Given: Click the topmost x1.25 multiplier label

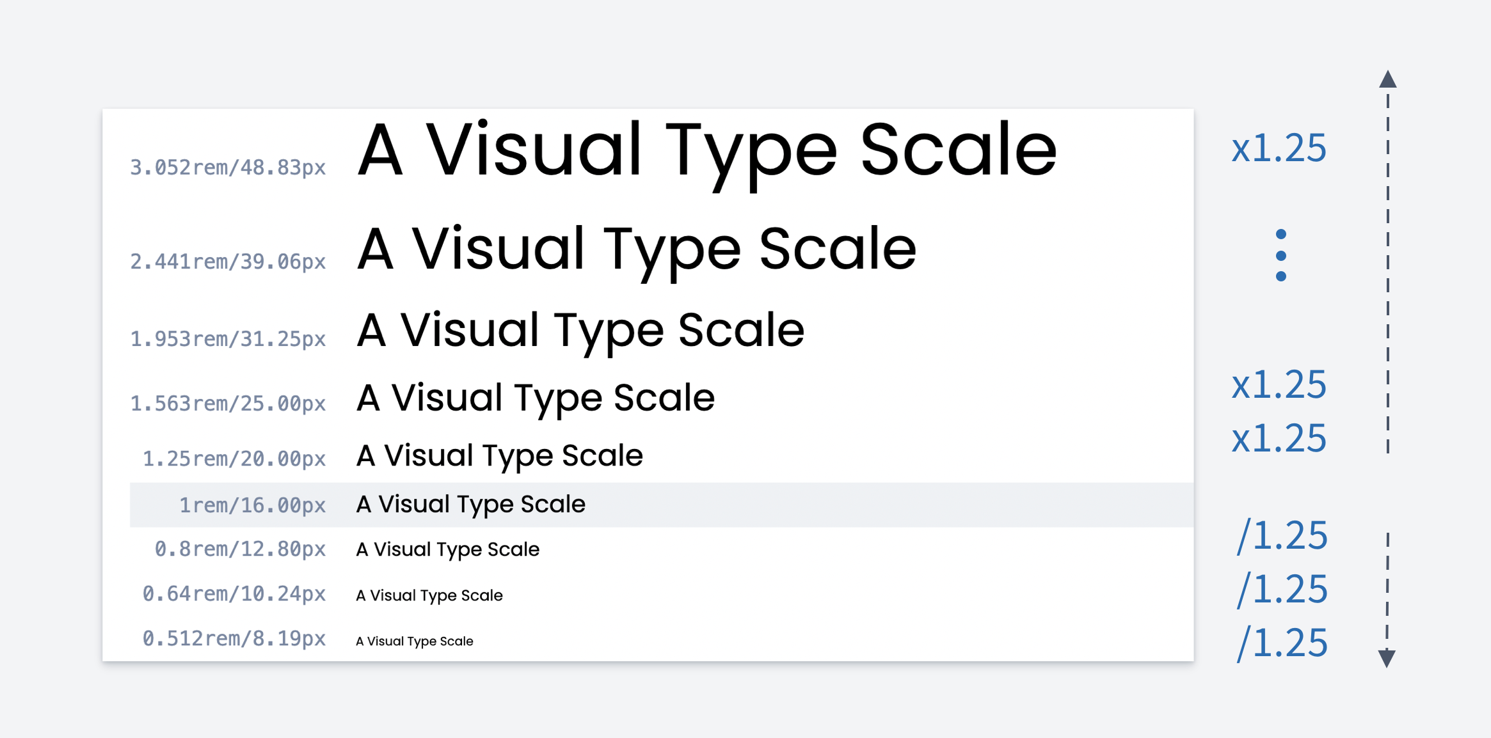Looking at the screenshot, I should point(1279,148).
